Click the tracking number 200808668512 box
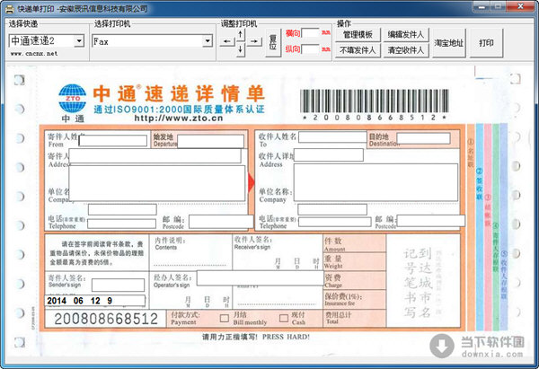The width and height of the screenshot is (539, 369). (x=105, y=319)
